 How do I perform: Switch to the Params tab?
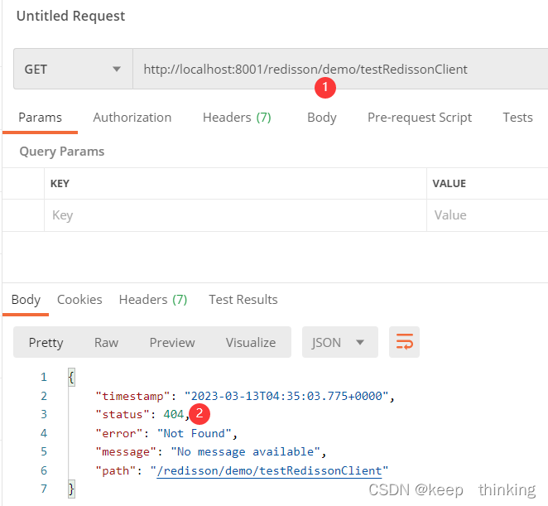pos(40,118)
